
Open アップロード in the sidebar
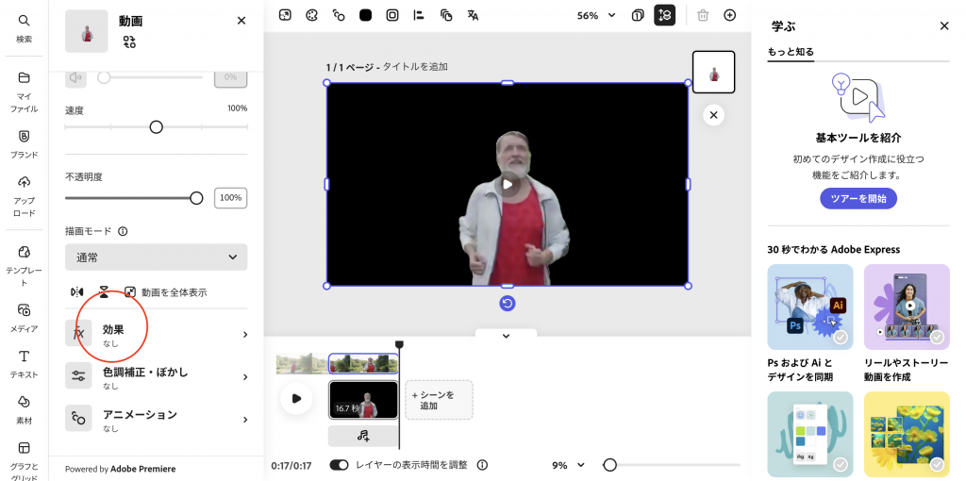[x=24, y=197]
